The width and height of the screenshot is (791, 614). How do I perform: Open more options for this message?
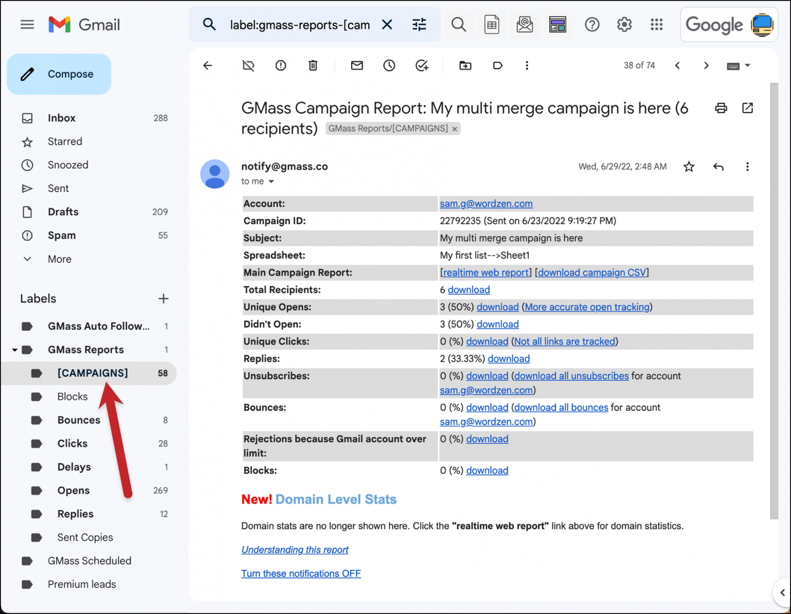point(747,166)
